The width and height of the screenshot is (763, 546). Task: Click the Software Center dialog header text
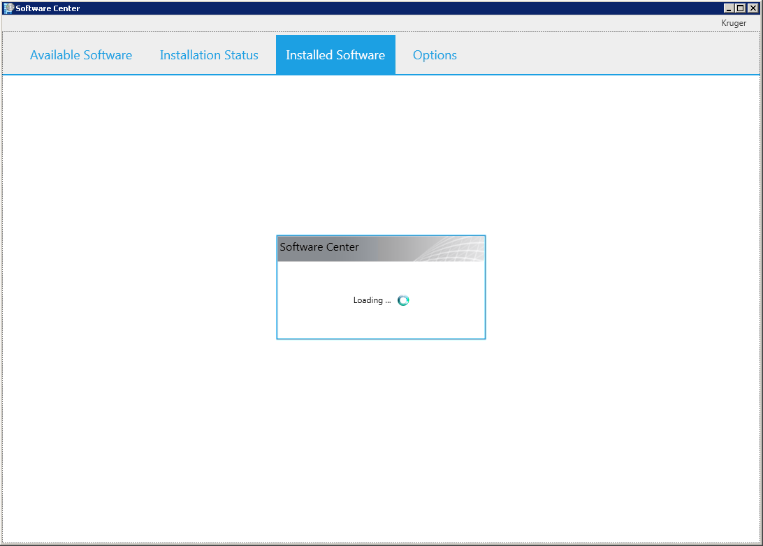319,247
